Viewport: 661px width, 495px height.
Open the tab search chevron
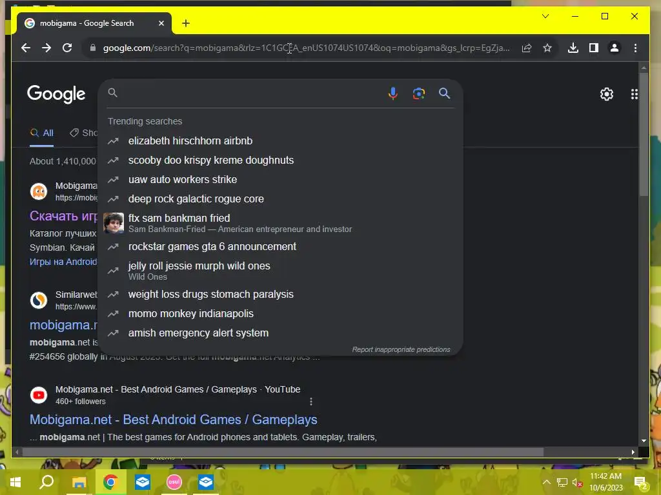tap(545, 16)
